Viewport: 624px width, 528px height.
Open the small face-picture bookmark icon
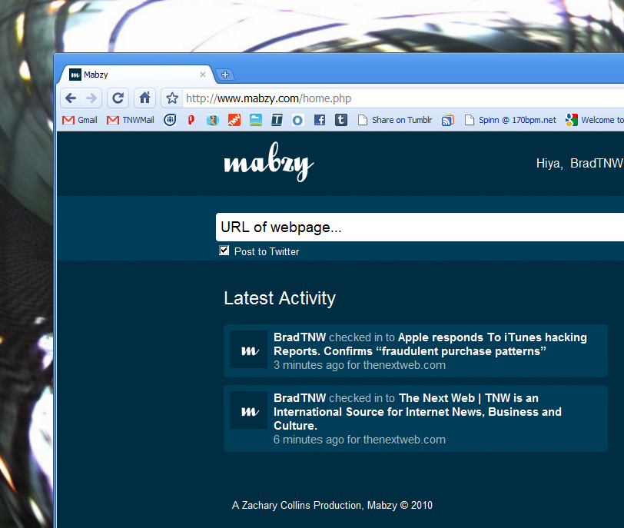[213, 120]
